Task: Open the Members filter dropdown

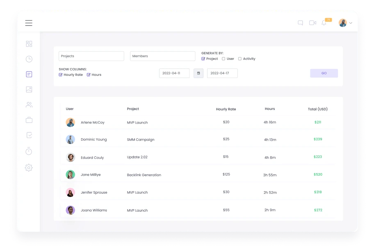Action: 162,56
